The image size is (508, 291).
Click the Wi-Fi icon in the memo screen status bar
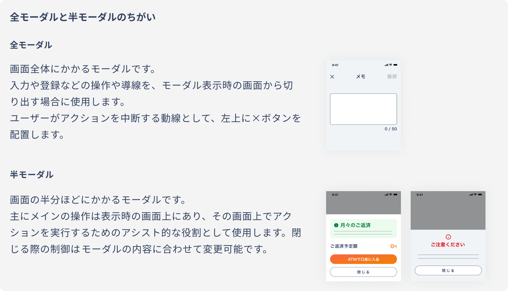pos(390,65)
